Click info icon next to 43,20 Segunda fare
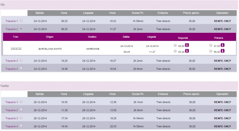This screenshot has height=131, width=239. tap(187, 51)
